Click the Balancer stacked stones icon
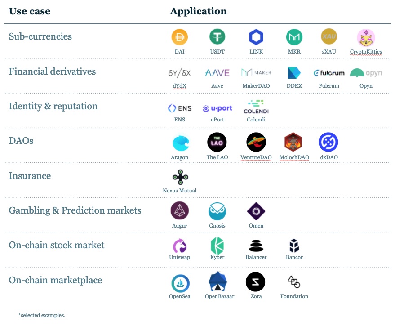This screenshot has height=326, width=395. pyautogui.click(x=256, y=246)
